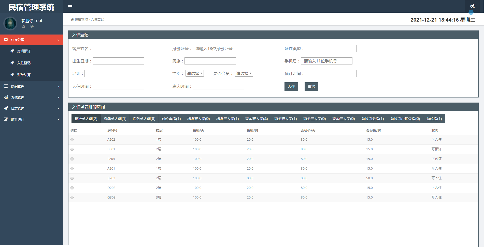The height and width of the screenshot is (247, 484).
Task: Expand the 财务统计 menu arrow
Action: click(59, 120)
